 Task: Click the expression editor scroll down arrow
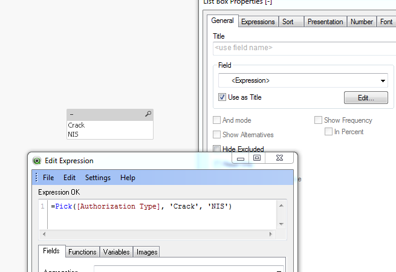coord(281,224)
